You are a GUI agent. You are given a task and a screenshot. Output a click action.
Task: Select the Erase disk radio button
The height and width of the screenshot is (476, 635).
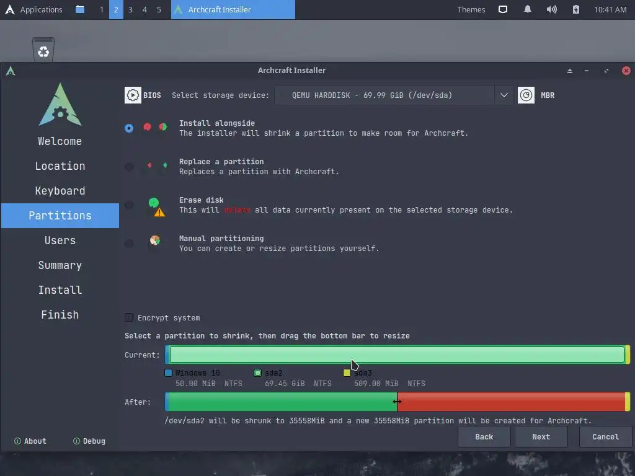click(129, 205)
